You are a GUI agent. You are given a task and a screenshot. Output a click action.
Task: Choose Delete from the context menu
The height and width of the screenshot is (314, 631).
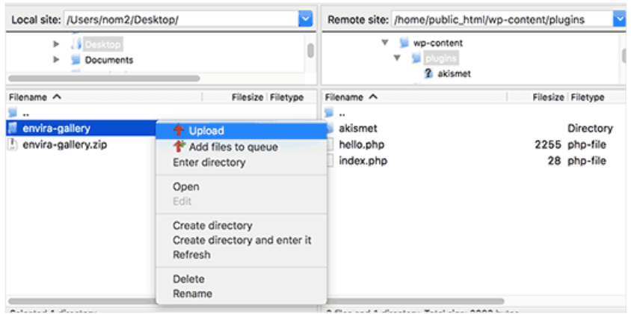tap(188, 278)
